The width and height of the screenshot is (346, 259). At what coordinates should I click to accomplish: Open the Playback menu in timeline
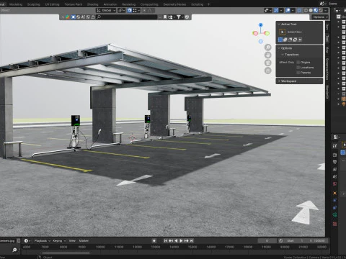pos(43,240)
